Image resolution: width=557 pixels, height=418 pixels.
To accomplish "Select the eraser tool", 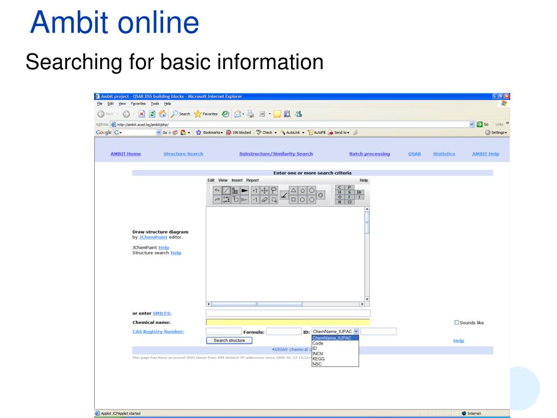I will (x=264, y=200).
